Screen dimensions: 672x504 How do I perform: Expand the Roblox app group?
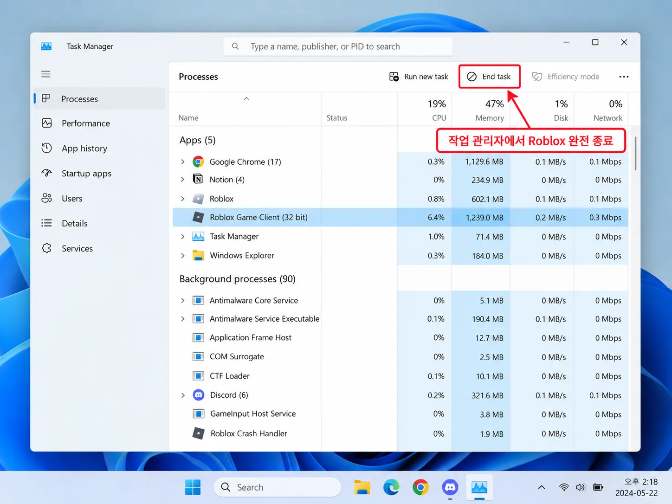183,199
